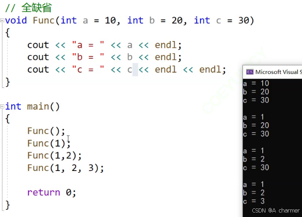Click the default value '20' for parameter b
This screenshot has width=302, height=217.
point(177,20)
